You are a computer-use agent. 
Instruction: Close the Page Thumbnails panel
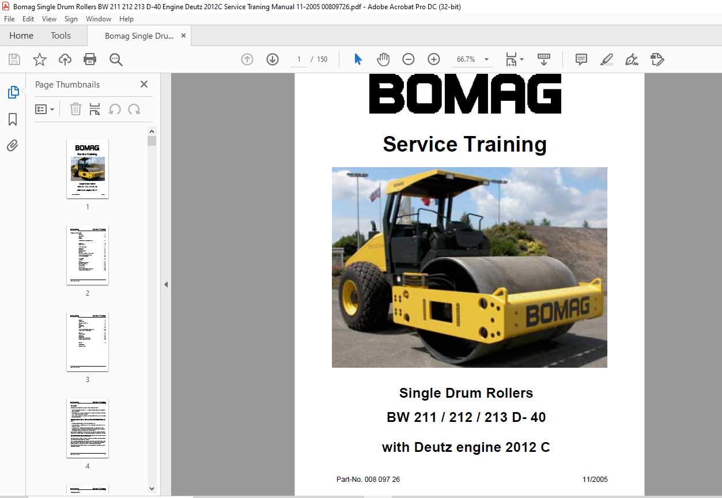coord(144,84)
